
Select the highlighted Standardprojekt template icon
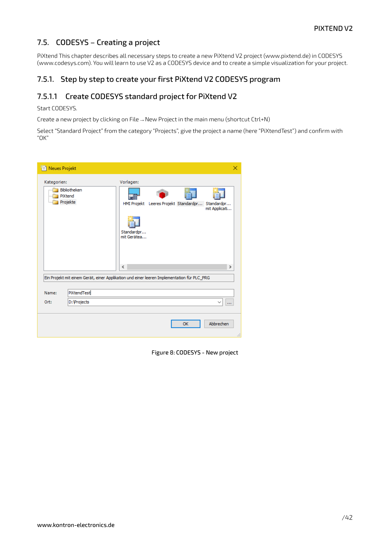[x=190, y=194]
